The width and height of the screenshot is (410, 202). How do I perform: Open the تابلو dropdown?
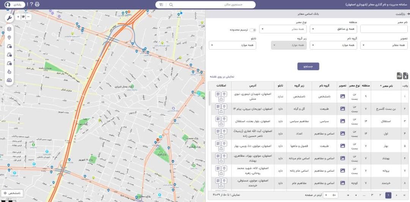(x=232, y=45)
